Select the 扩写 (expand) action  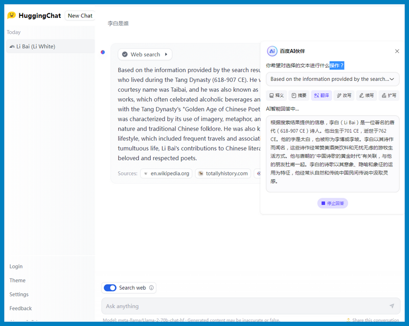389,96
